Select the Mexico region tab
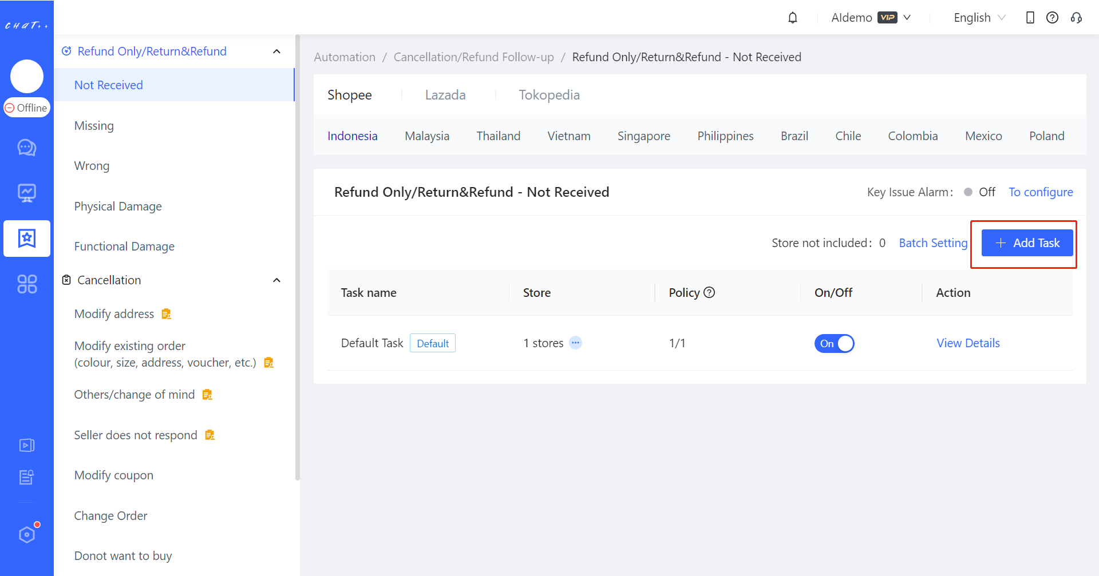The image size is (1099, 576). click(983, 136)
